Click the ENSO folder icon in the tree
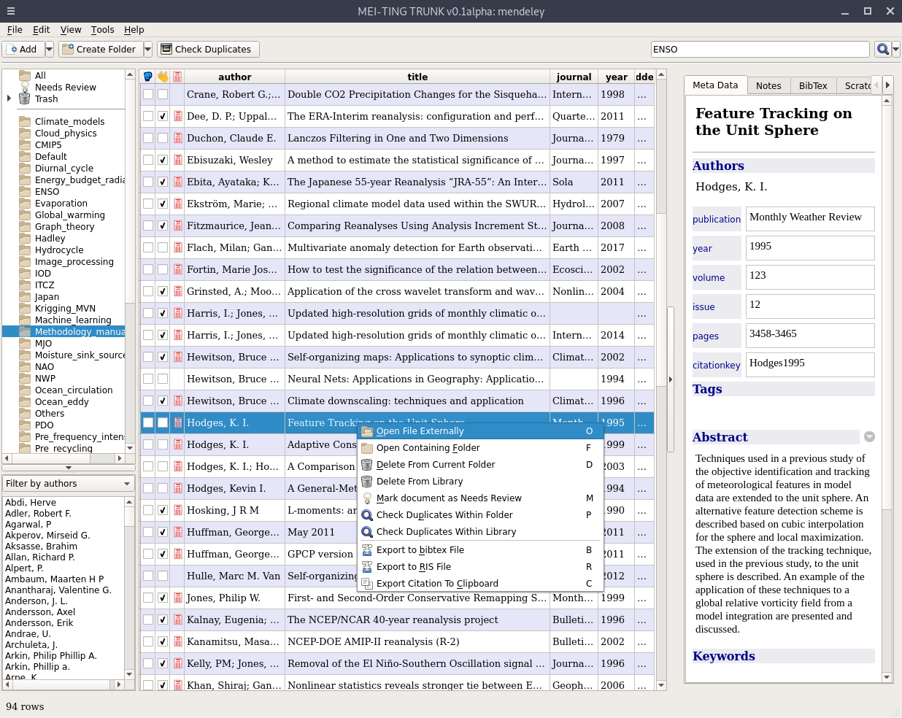This screenshot has width=902, height=718. [25, 191]
